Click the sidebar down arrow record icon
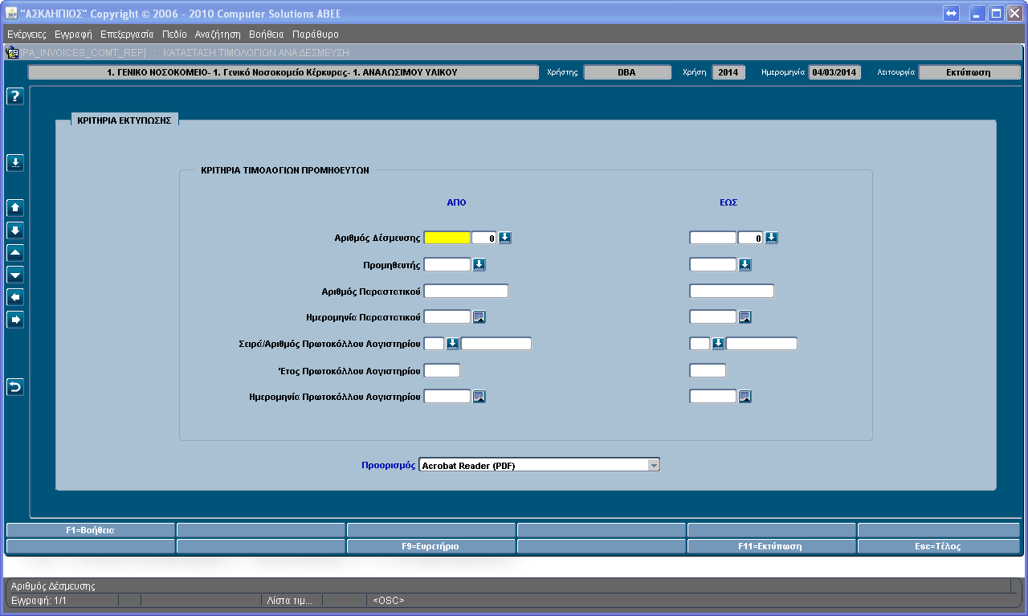 (x=15, y=230)
